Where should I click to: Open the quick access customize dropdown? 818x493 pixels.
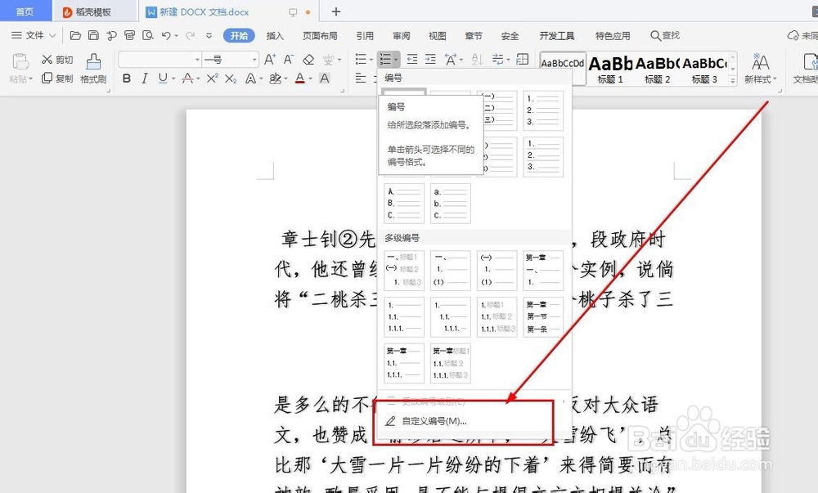(x=209, y=36)
